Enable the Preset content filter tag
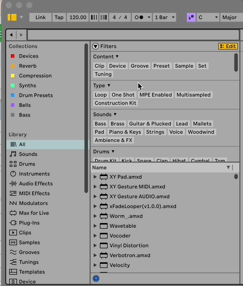This screenshot has height=286, width=243. pos(161,66)
